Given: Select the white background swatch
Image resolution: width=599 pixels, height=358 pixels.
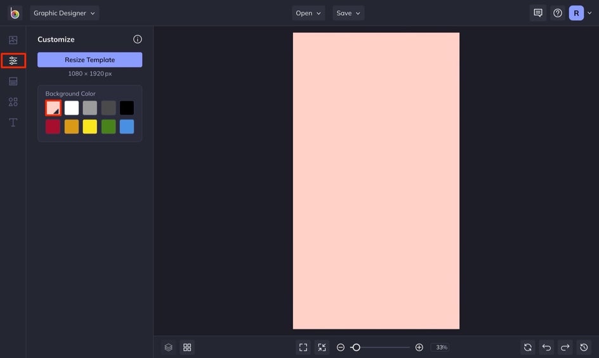Looking at the screenshot, I should pyautogui.click(x=72, y=108).
